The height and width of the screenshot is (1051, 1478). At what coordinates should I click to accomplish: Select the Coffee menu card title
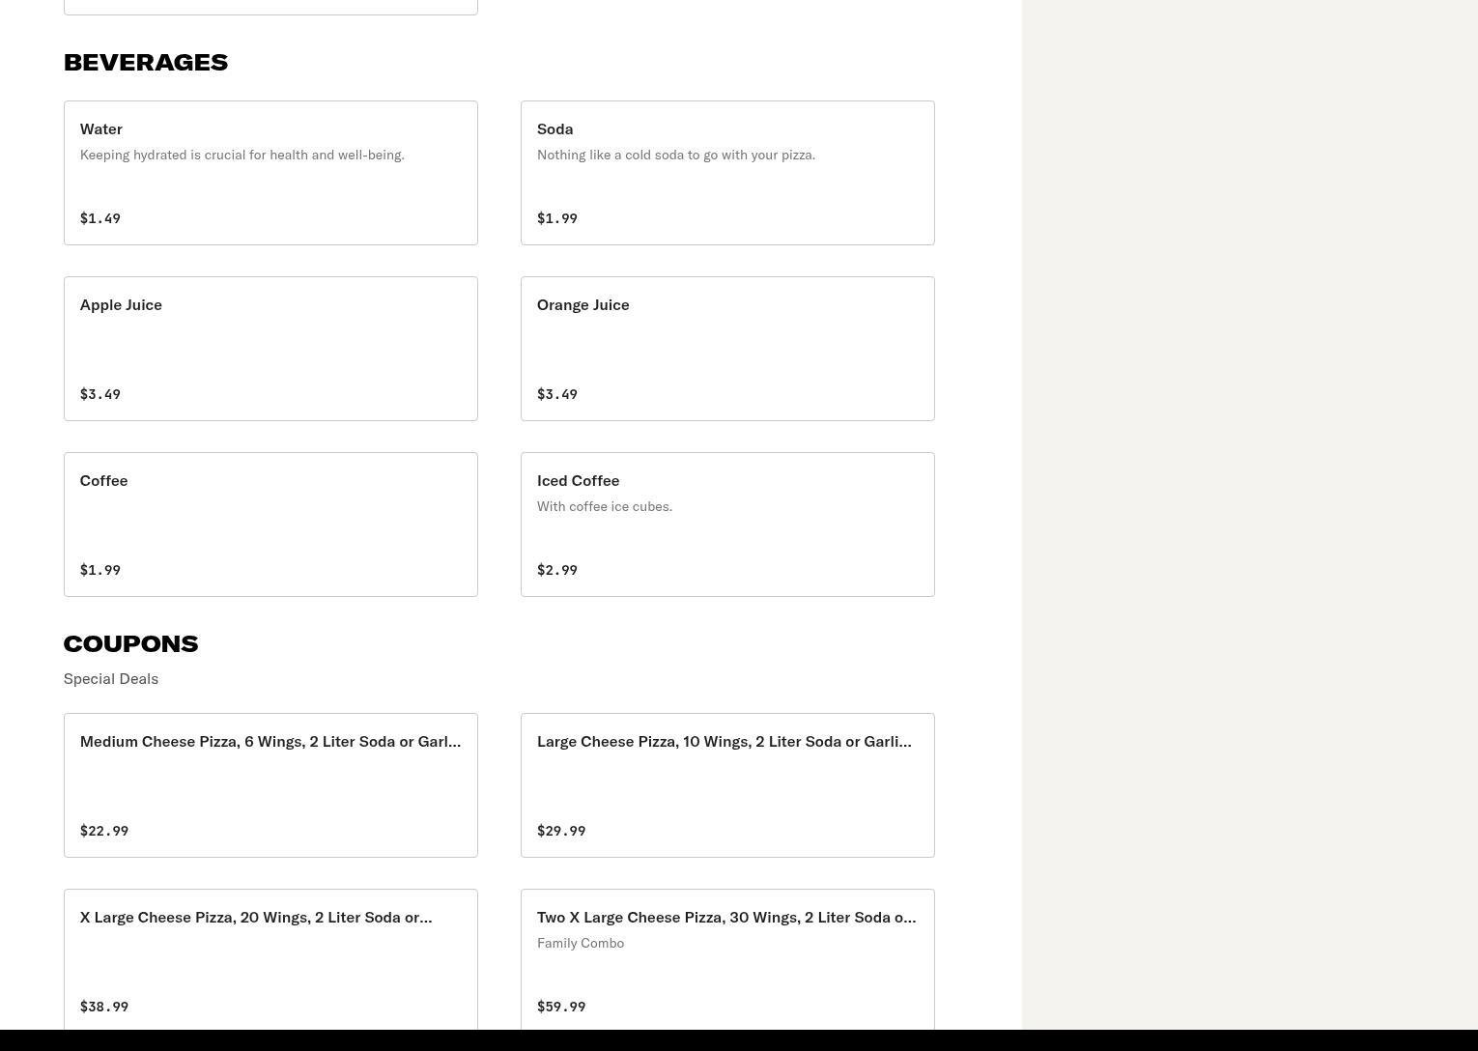point(103,480)
